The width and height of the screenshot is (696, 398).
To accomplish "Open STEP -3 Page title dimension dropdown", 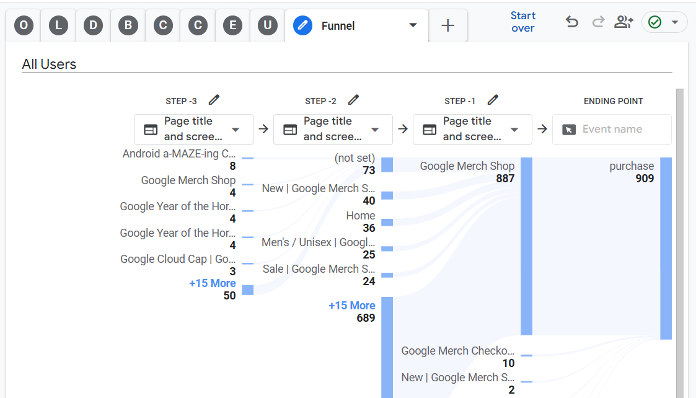I will pos(193,130).
